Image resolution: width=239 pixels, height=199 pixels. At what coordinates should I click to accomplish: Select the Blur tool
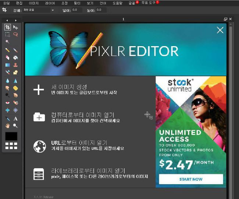point(7,81)
